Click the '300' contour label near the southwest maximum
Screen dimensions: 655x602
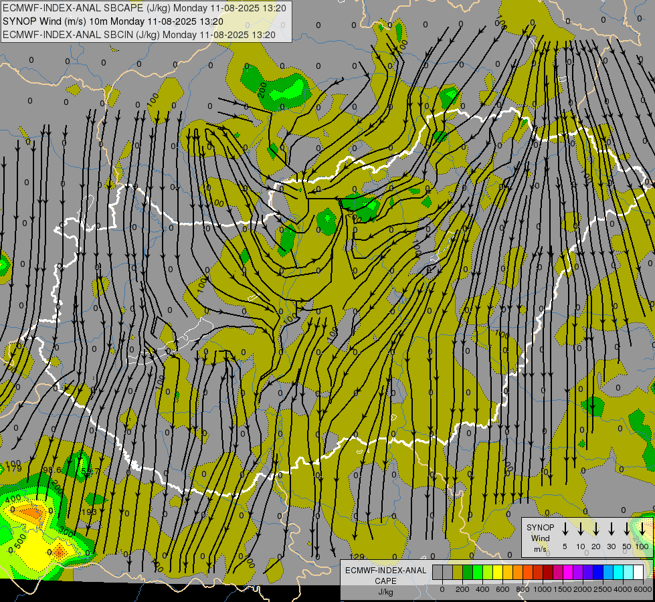(x=66, y=532)
